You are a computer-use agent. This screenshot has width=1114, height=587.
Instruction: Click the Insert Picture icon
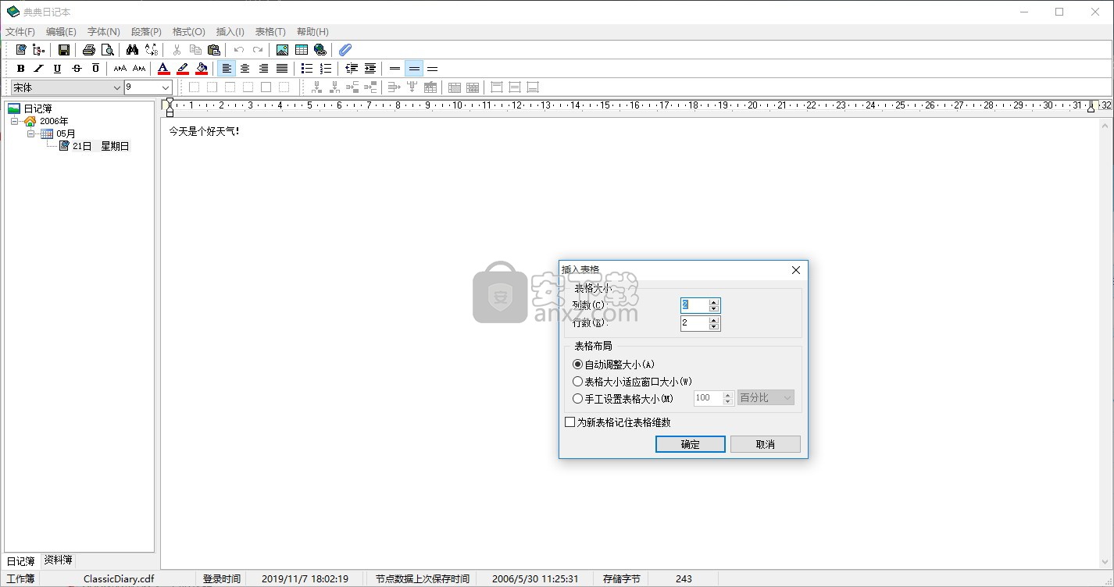click(x=283, y=50)
